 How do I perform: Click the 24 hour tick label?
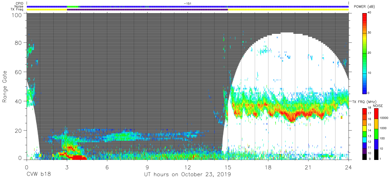(349, 168)
